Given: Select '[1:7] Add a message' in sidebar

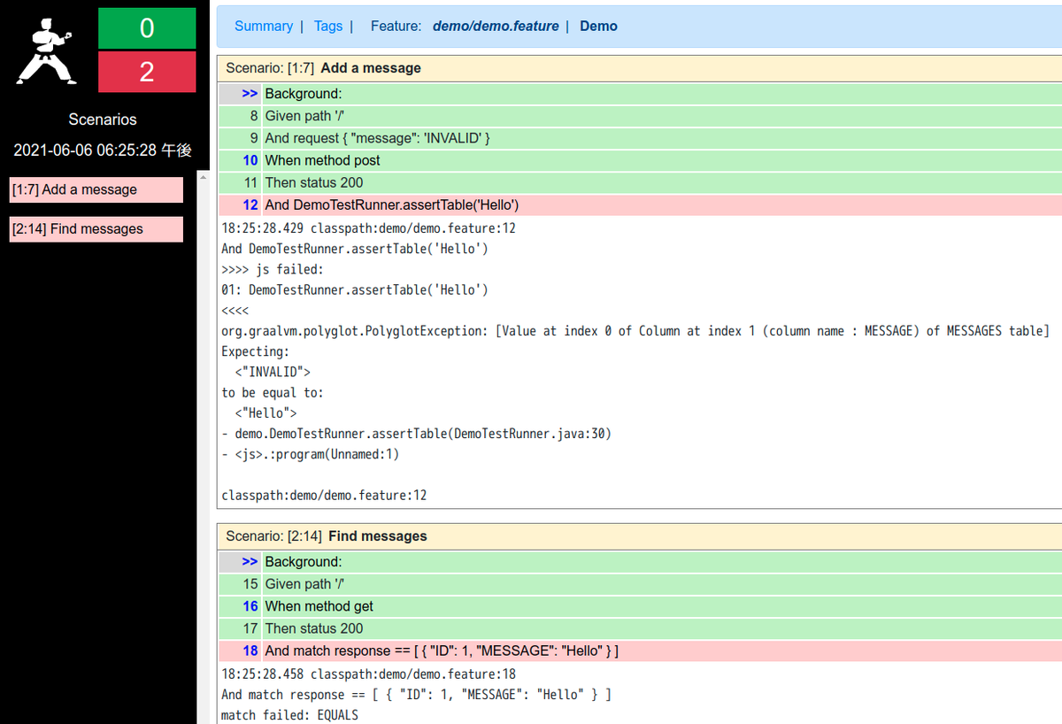Looking at the screenshot, I should (x=96, y=189).
